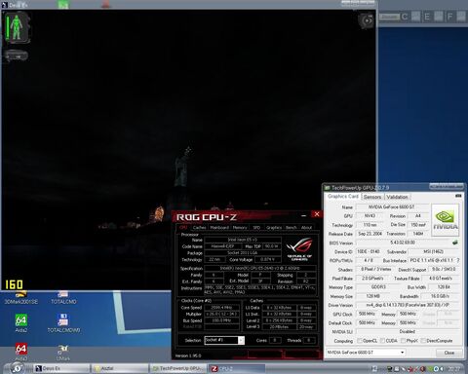This screenshot has height=374, width=468.
Task: Switch to the Caches tab in CPU-Z
Action: click(199, 228)
